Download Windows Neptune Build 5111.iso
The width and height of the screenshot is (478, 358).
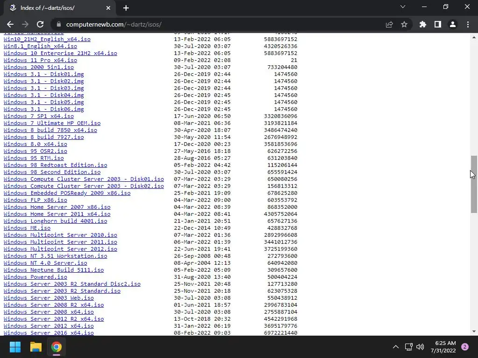point(54,270)
